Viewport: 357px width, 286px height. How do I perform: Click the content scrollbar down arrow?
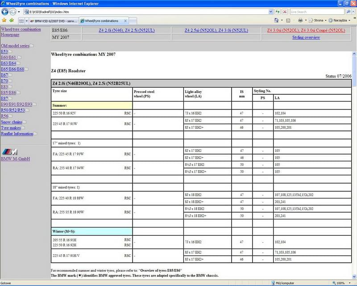click(354, 277)
